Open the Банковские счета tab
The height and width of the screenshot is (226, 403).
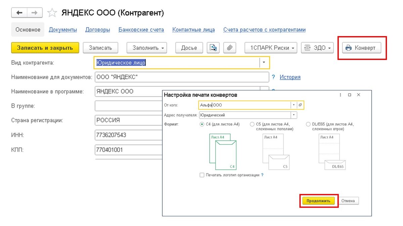pyautogui.click(x=141, y=29)
